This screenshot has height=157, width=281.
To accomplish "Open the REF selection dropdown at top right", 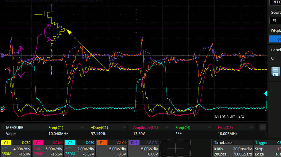I will (x=275, y=2).
